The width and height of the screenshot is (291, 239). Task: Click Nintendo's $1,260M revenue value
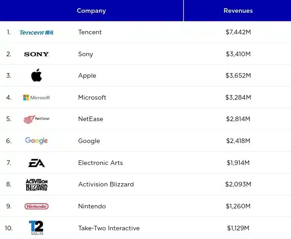[238, 206]
